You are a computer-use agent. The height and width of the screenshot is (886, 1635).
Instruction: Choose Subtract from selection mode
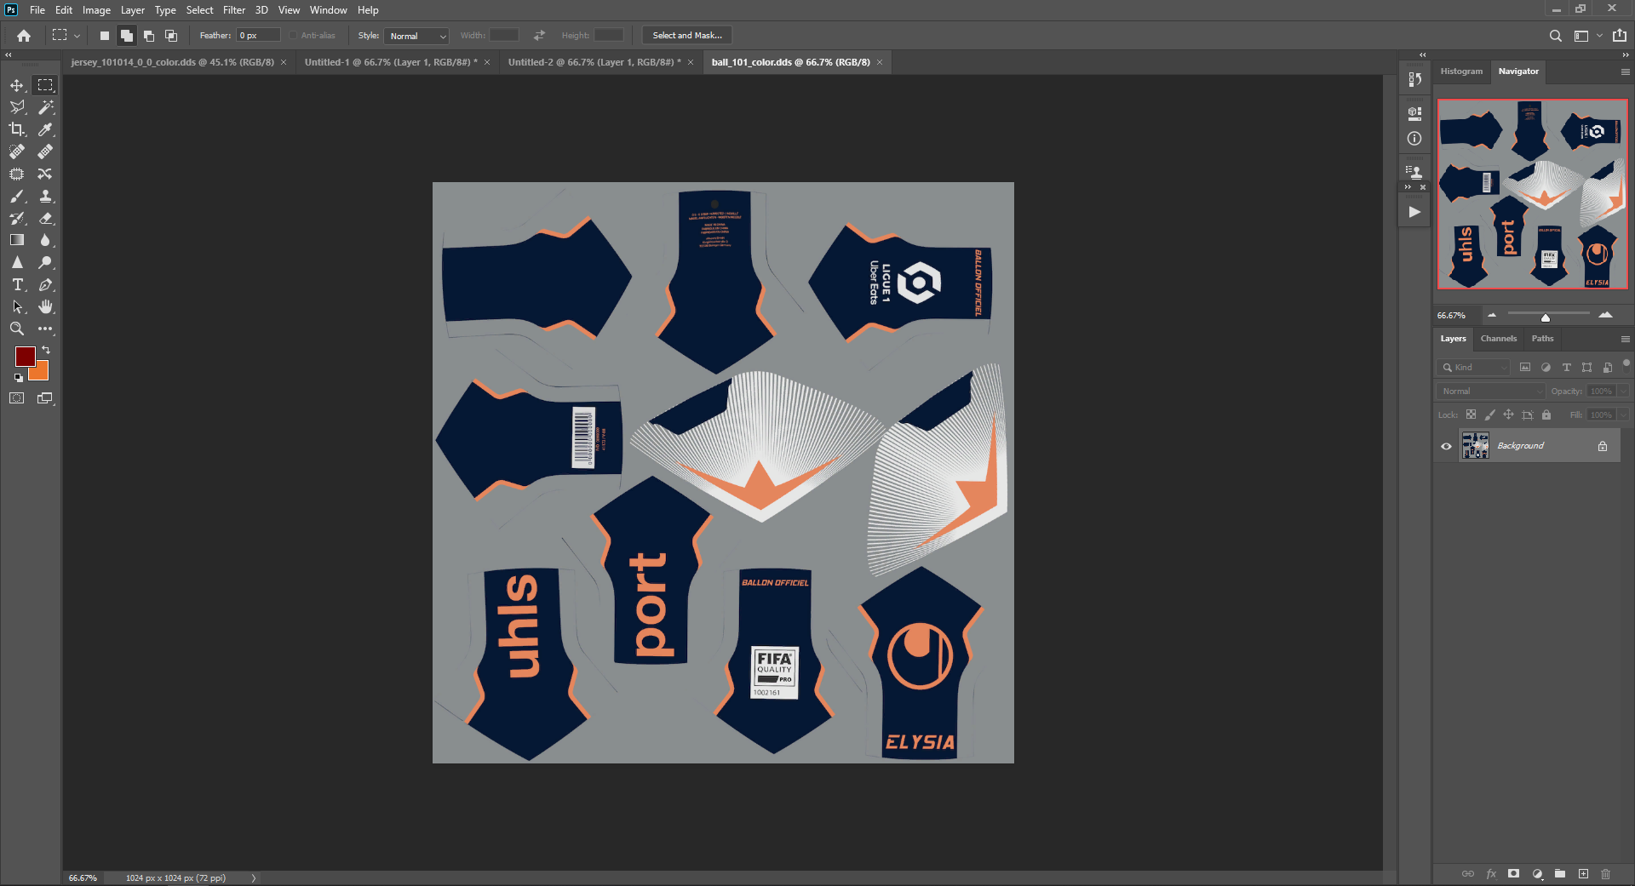(x=149, y=36)
